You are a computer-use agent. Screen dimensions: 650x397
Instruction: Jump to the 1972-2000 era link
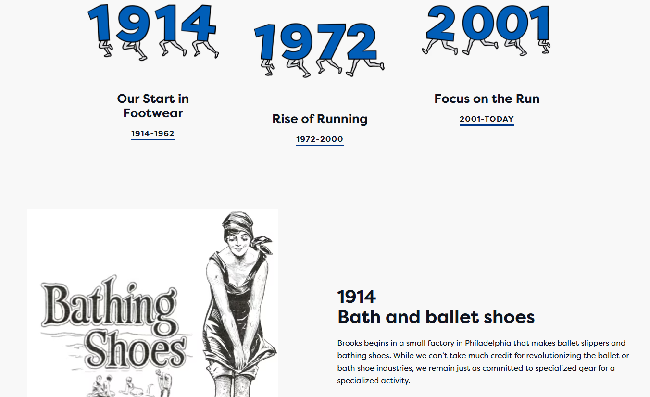pos(320,139)
